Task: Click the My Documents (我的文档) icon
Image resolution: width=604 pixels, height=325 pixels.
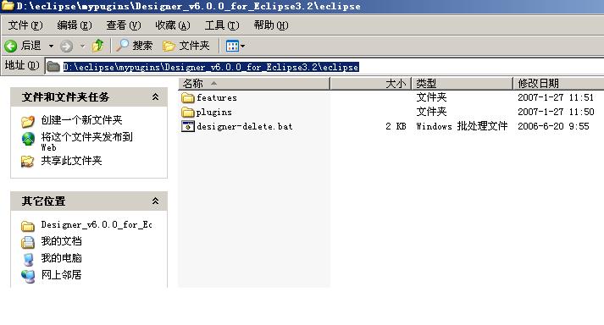Action: click(x=28, y=242)
